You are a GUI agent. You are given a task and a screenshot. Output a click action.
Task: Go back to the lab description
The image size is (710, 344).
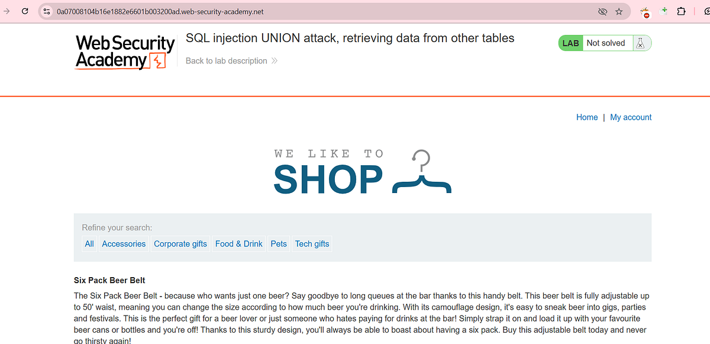coord(227,60)
